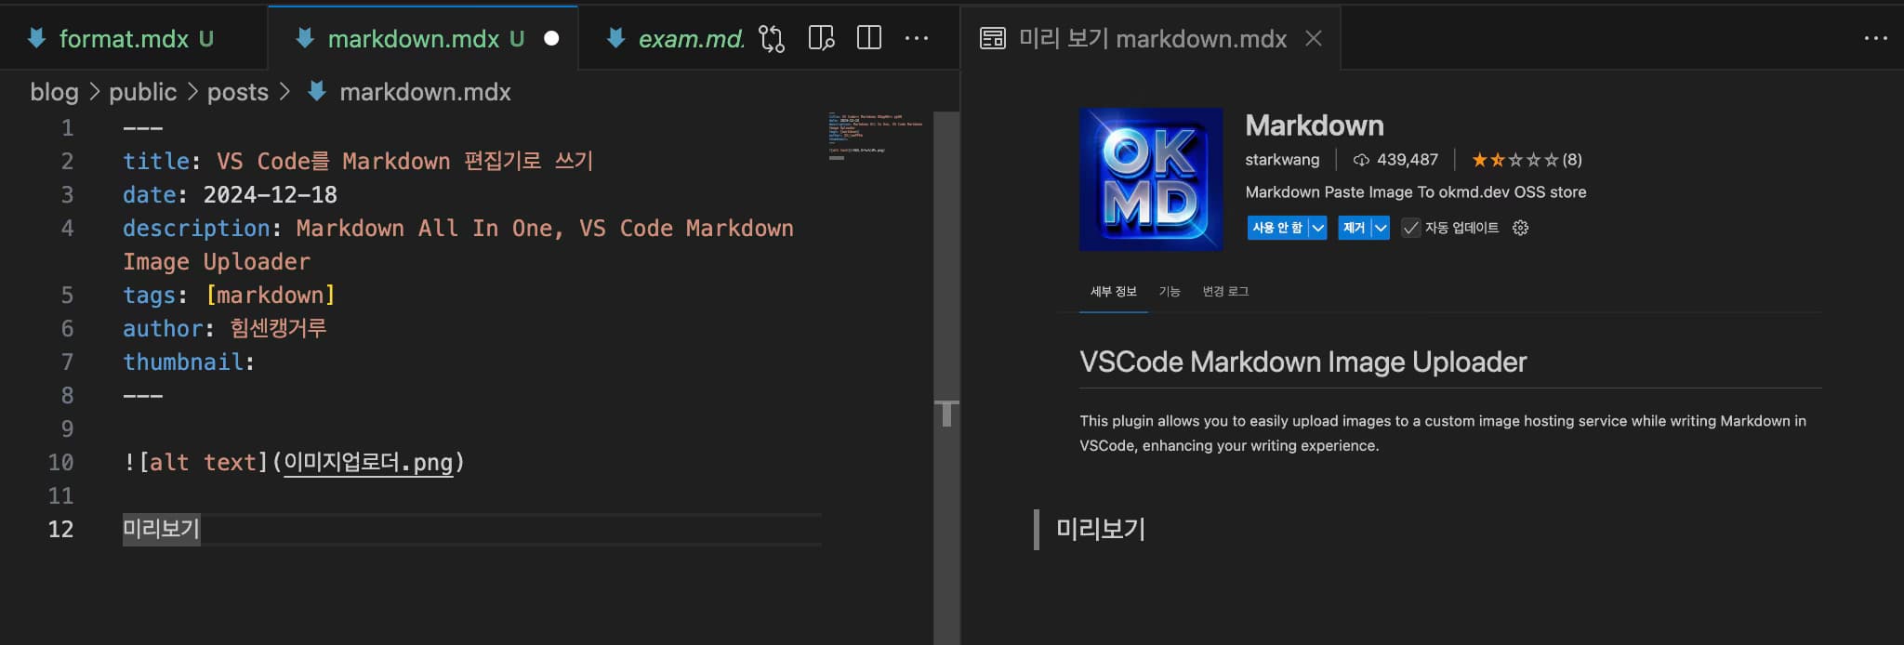Image resolution: width=1904 pixels, height=645 pixels.
Task: Close the 미리 보기 markdown.mdx preview tab
Action: click(1313, 38)
